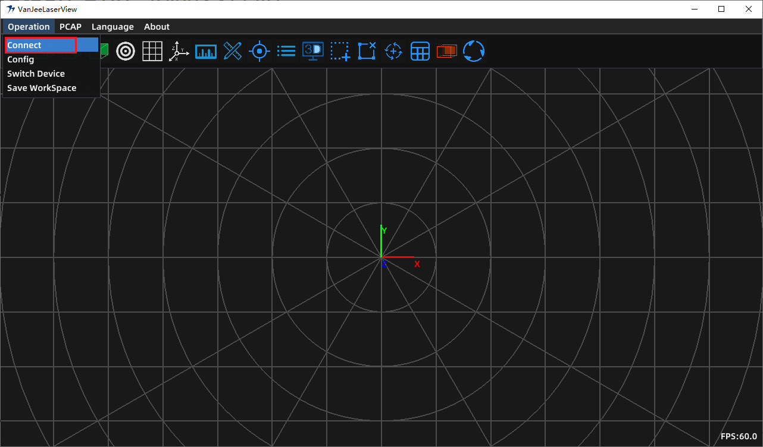Open the About menu
Screen dimensions: 763x447
[x=157, y=26]
